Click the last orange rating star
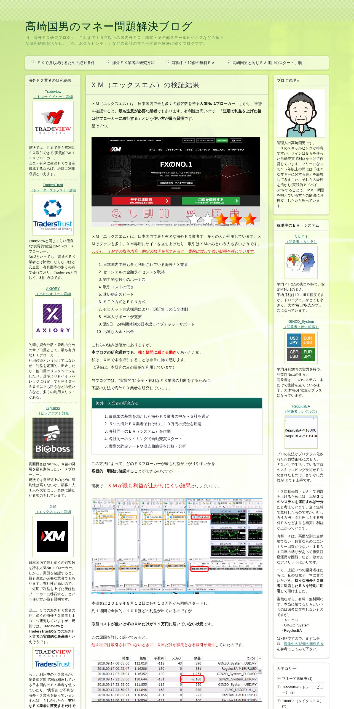354x709 pixels. coord(250,219)
